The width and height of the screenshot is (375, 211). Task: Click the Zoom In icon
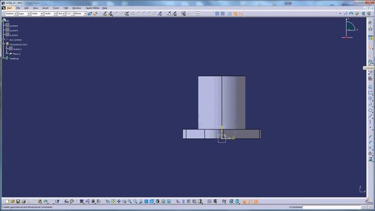[x=130, y=202]
